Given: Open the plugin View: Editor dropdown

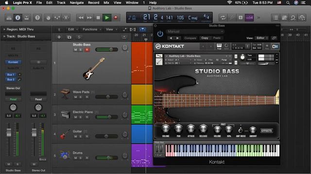Looking at the screenshot, I should pyautogui.click(x=262, y=38).
